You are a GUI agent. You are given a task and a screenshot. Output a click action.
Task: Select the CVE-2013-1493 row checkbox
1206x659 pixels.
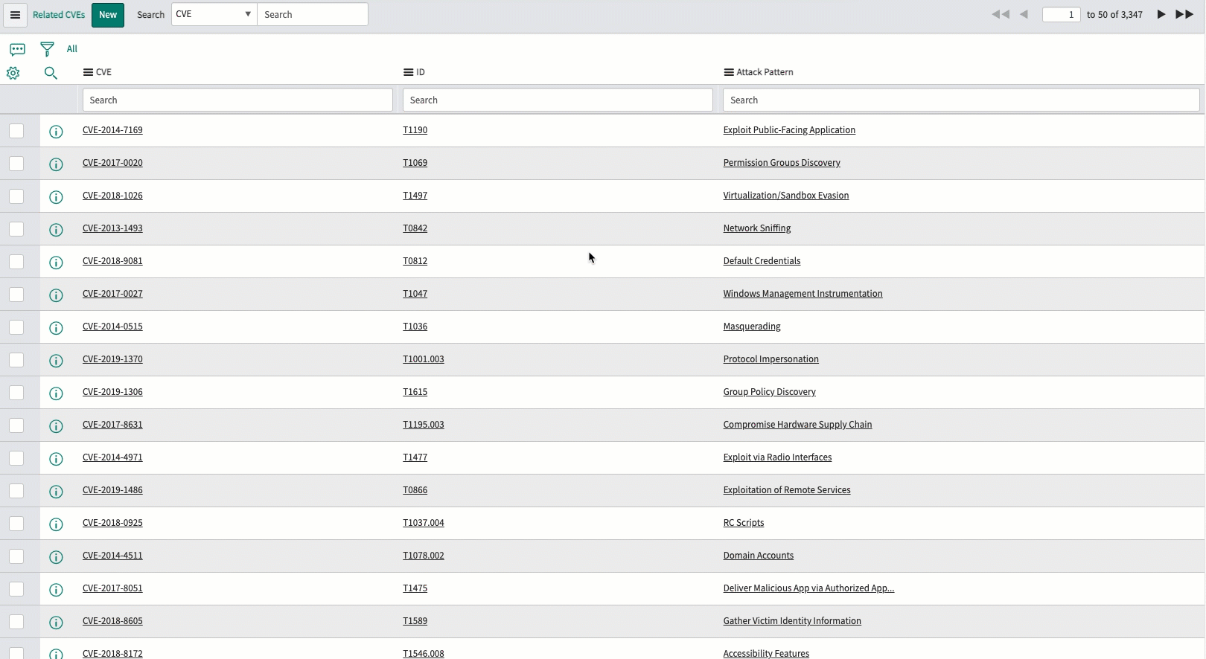point(16,229)
